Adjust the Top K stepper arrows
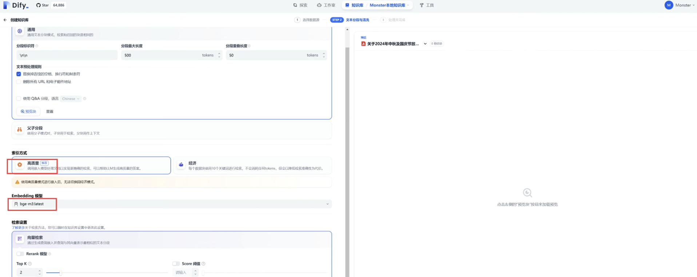 40,272
